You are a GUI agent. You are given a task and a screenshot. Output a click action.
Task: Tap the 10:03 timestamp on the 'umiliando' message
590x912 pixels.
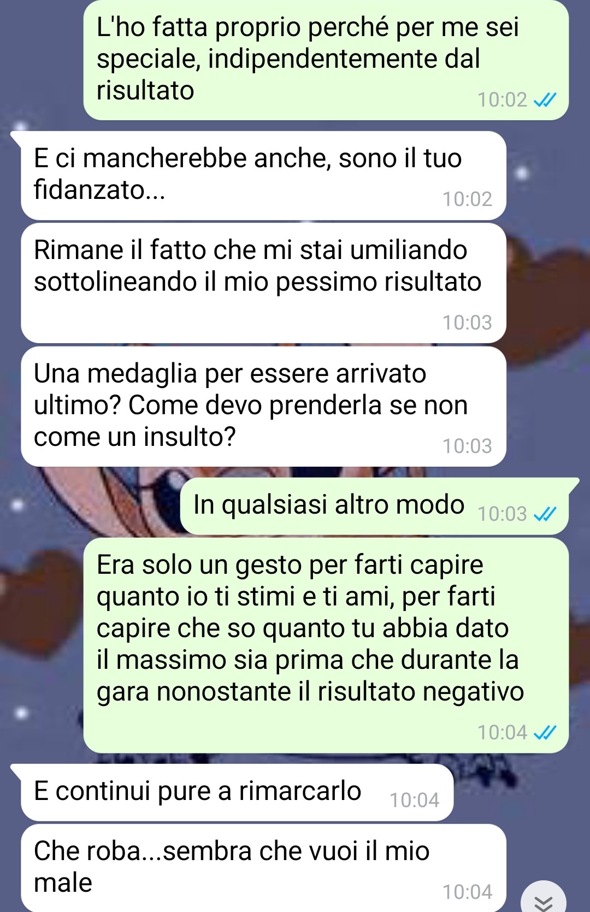coord(467,323)
